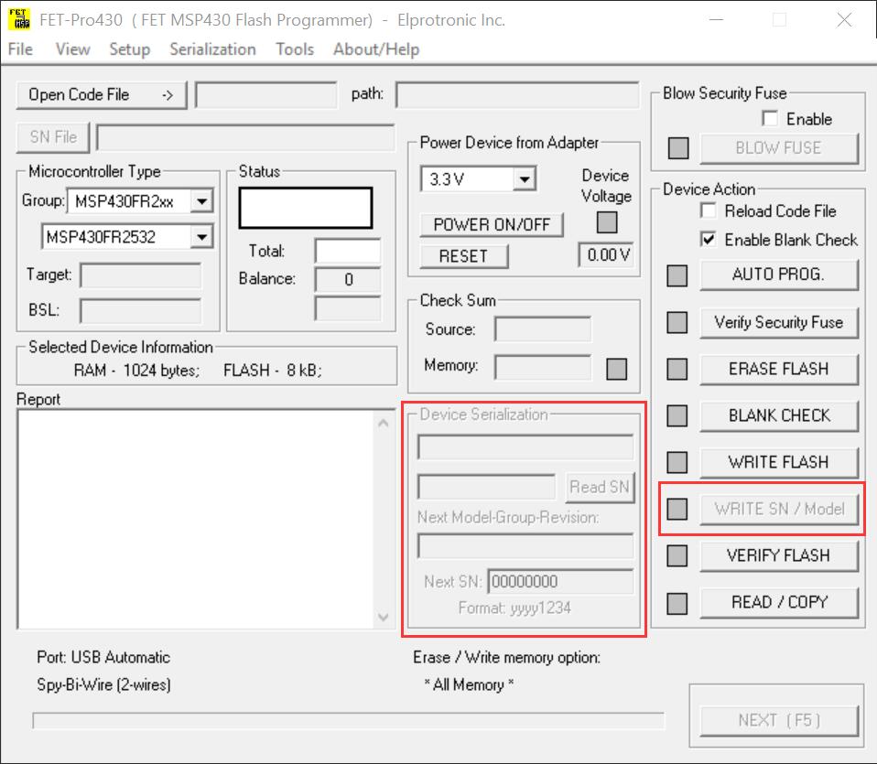Click the FET-Pro430 app icon in title bar
Screen dimensions: 877x764
19,19
